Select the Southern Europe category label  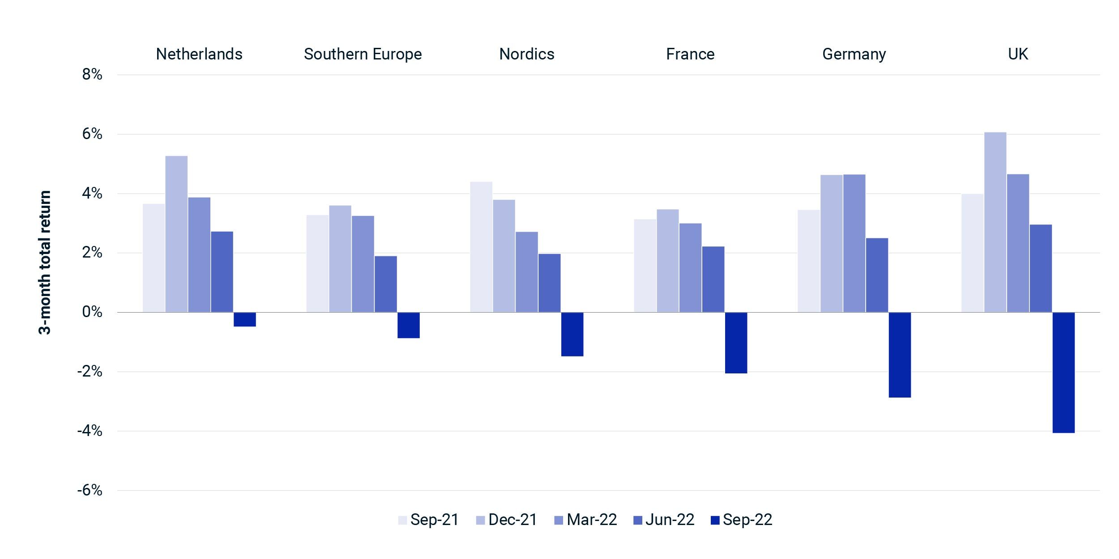(363, 54)
